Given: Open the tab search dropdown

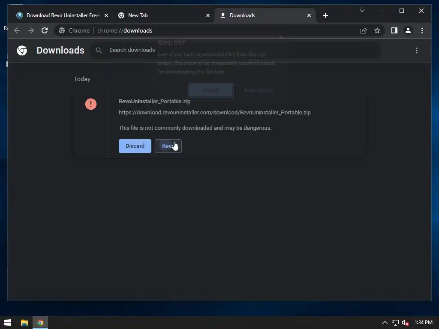Looking at the screenshot, I should 362,11.
